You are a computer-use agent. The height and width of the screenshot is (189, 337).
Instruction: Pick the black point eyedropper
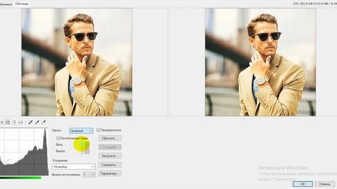click(30, 122)
